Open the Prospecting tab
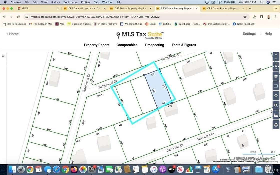The image size is (280, 175). [154, 45]
